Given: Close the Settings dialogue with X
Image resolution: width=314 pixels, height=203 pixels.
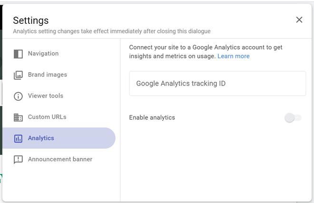Looking at the screenshot, I should pyautogui.click(x=299, y=19).
